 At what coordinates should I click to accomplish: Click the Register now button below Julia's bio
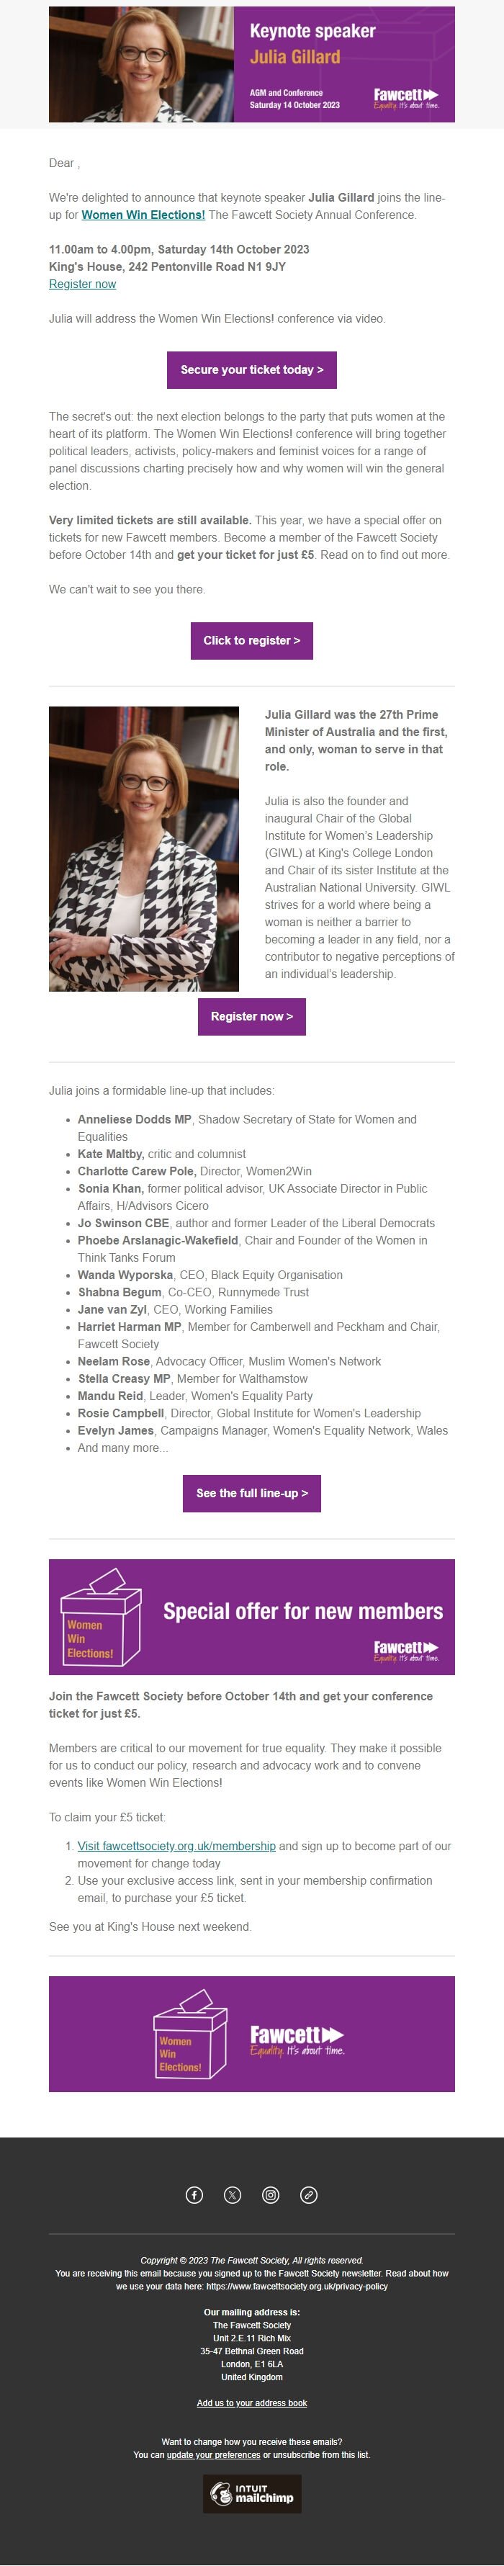pos(251,1017)
